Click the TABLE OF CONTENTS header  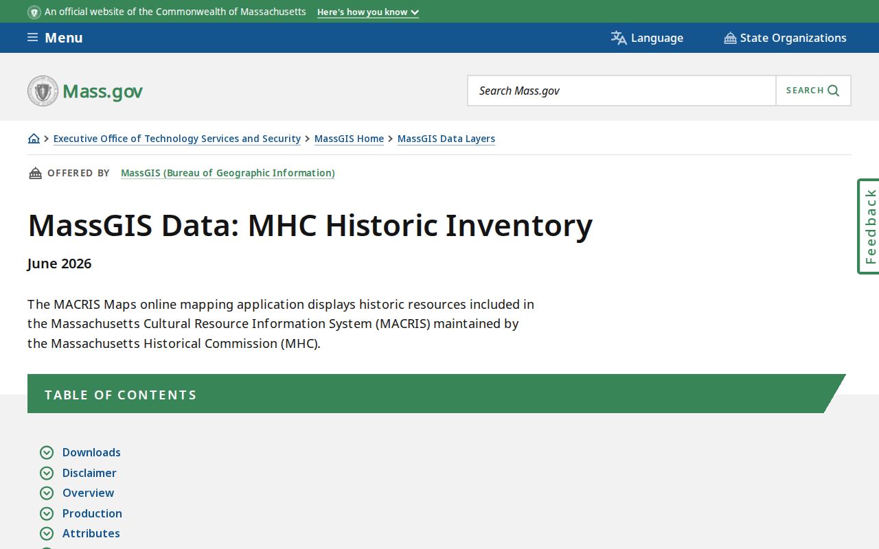point(437,394)
